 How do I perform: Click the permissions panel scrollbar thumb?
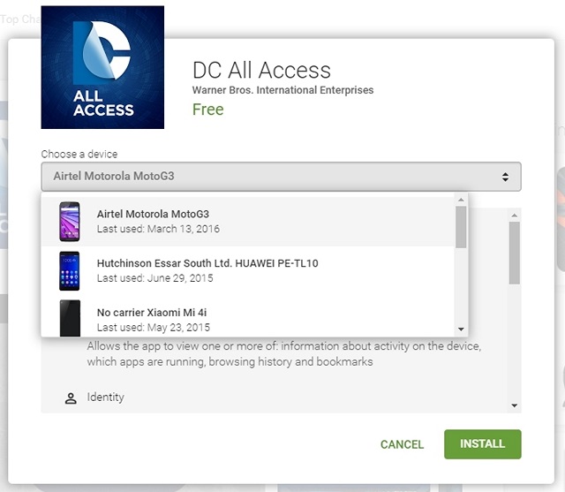(515, 253)
